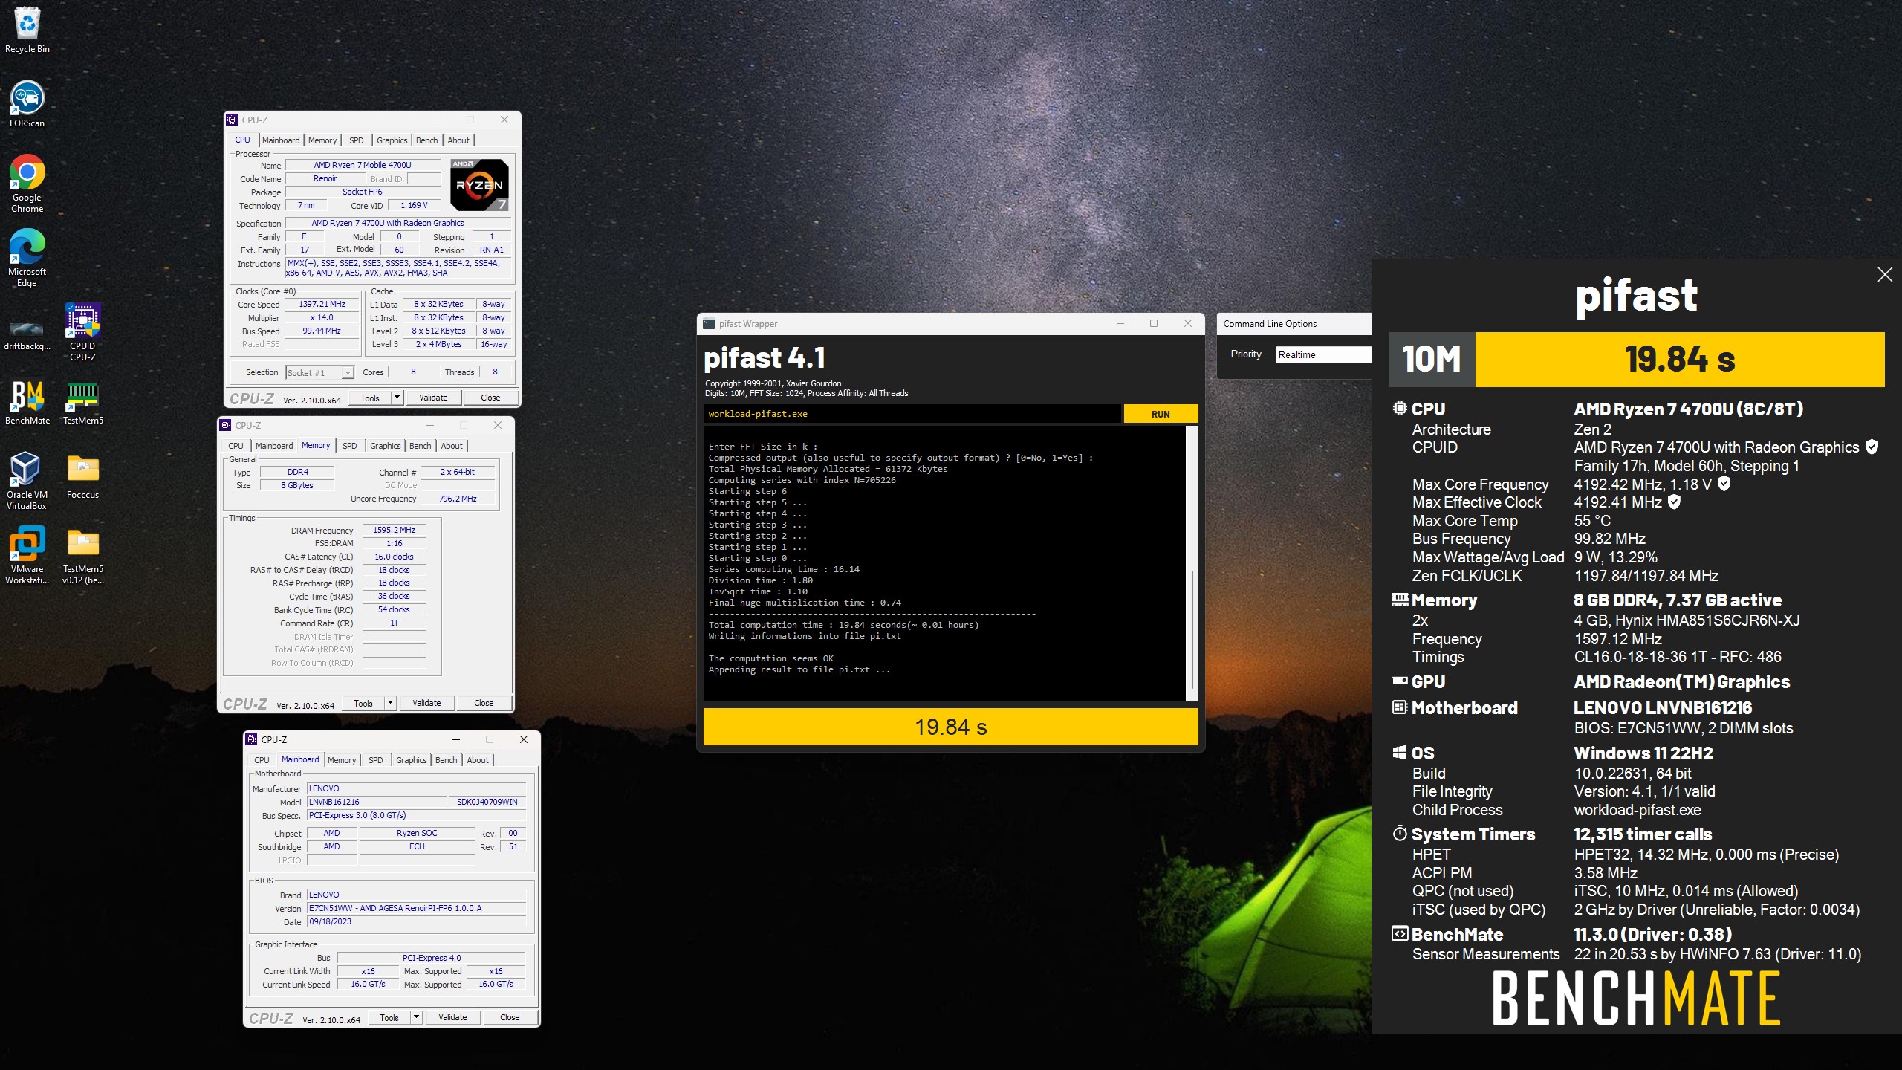The height and width of the screenshot is (1070, 1902).
Task: Open TestMem5 v0.12 folder icon
Action: tap(82, 555)
